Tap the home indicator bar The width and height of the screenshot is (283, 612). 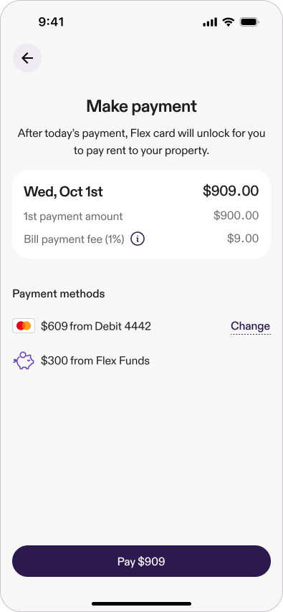[x=141, y=604]
